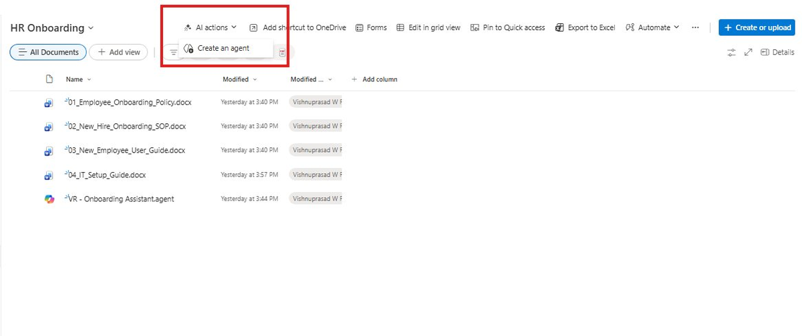Expand the HR Onboarding library title chevron

click(x=91, y=28)
